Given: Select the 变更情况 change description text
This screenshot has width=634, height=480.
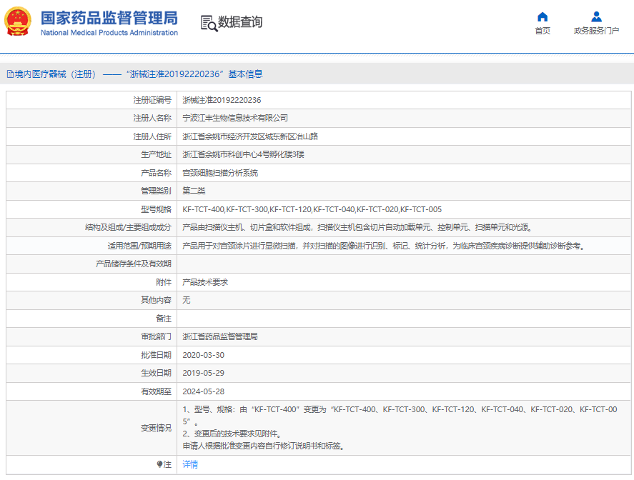Looking at the screenshot, I should pyautogui.click(x=400, y=428).
